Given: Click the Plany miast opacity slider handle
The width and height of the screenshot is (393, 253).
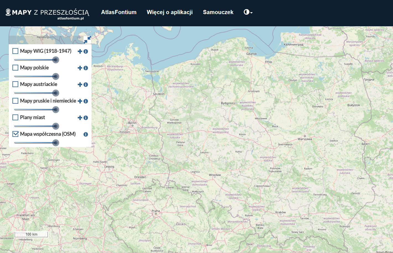Looking at the screenshot, I should 56,126.
